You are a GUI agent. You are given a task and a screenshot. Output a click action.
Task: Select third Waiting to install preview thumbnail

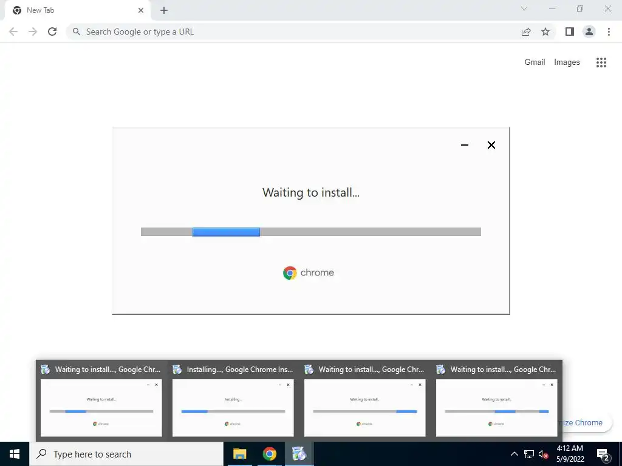(x=364, y=400)
